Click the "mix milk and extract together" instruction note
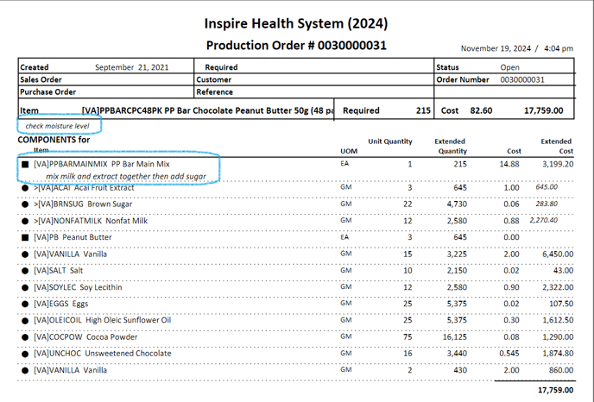The image size is (594, 402). click(126, 176)
